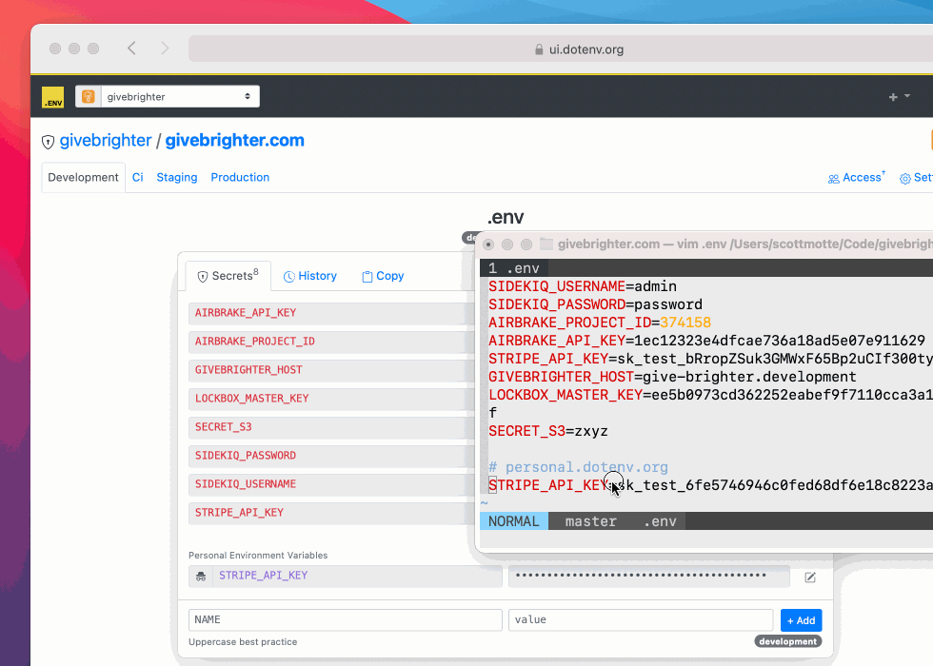Open the History tab

(x=310, y=276)
